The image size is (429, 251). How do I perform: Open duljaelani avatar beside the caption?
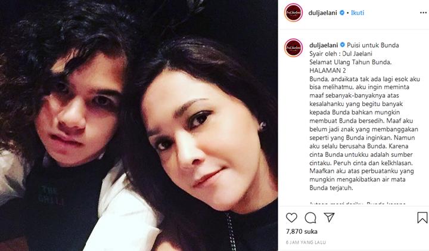coord(293,48)
